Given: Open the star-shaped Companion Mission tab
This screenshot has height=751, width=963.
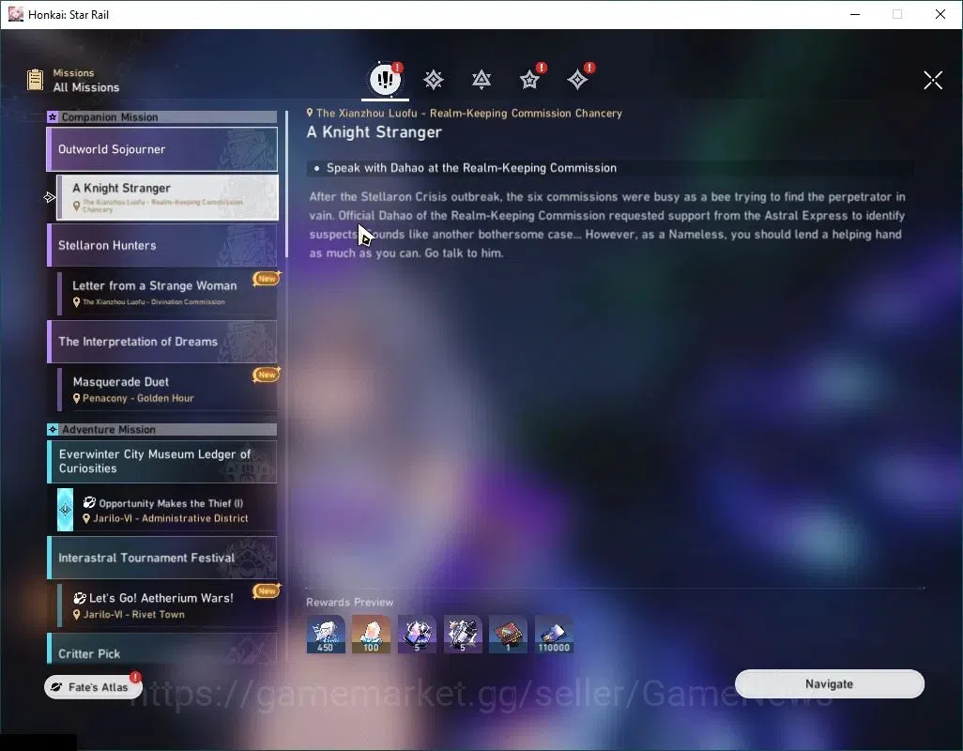Looking at the screenshot, I should coord(529,80).
